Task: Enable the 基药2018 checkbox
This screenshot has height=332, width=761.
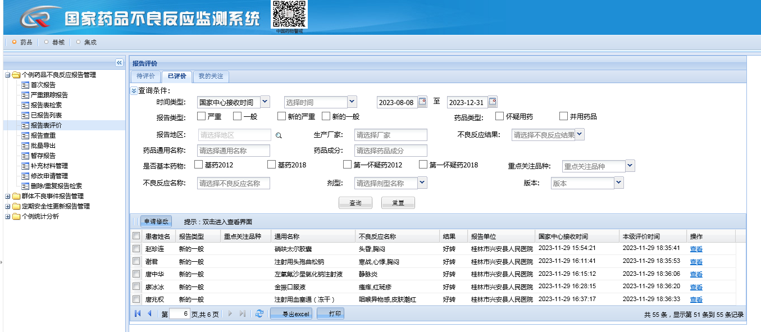Action: coord(272,165)
